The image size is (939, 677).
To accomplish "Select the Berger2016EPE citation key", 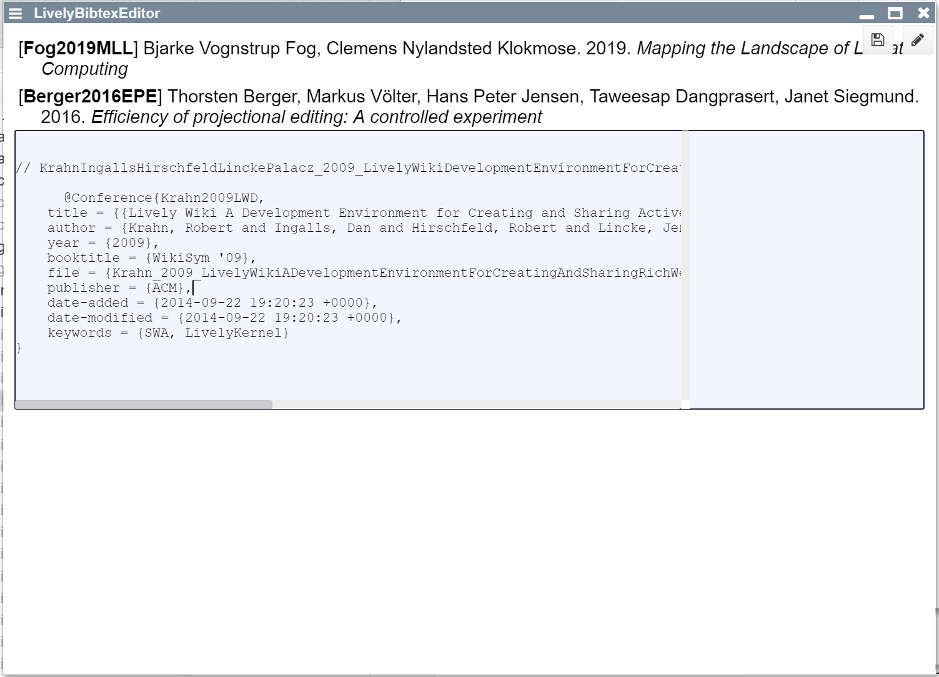I will pos(90,97).
